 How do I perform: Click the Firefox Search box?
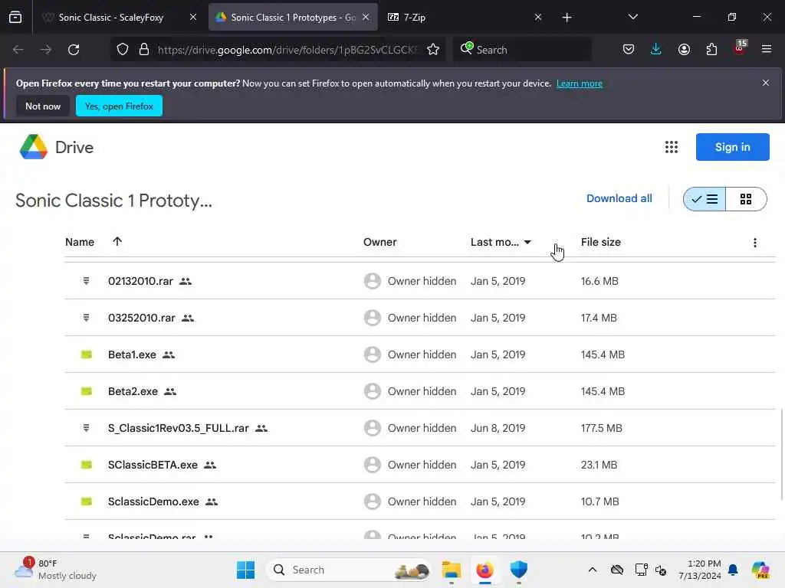click(522, 50)
